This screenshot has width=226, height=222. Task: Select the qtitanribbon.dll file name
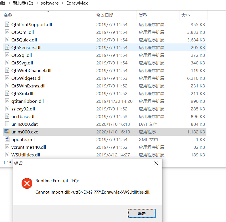tap(28, 101)
